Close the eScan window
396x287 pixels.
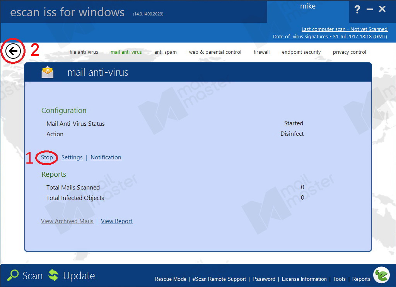tap(382, 9)
